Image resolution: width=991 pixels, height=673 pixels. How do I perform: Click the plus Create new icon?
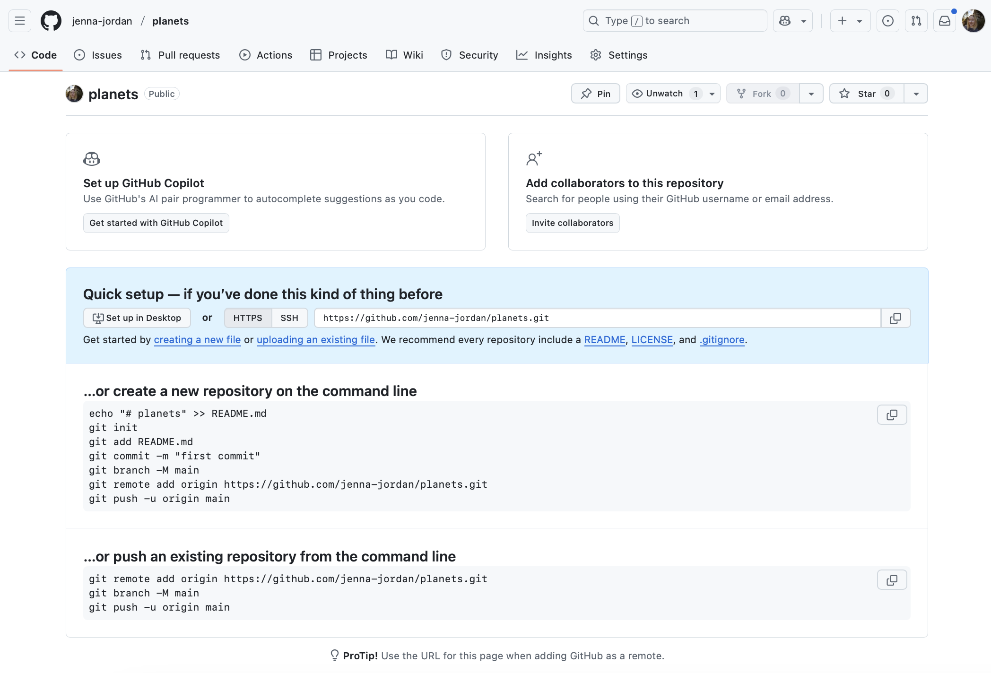pyautogui.click(x=842, y=21)
